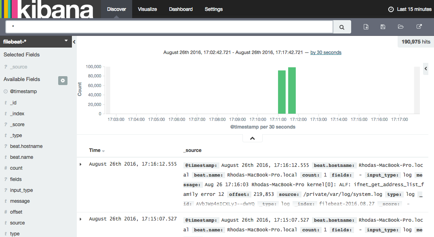Switch to the Visualize tab
434x237 pixels.
[147, 9]
